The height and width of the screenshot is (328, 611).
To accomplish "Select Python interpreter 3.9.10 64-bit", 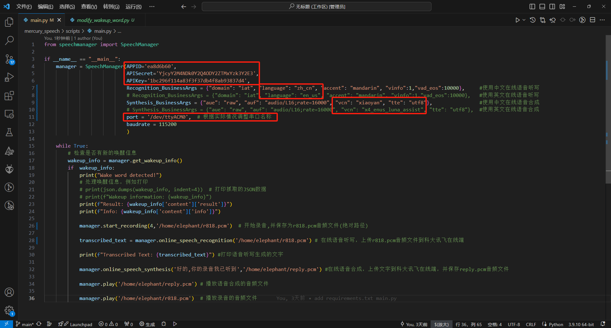I will coord(581,324).
